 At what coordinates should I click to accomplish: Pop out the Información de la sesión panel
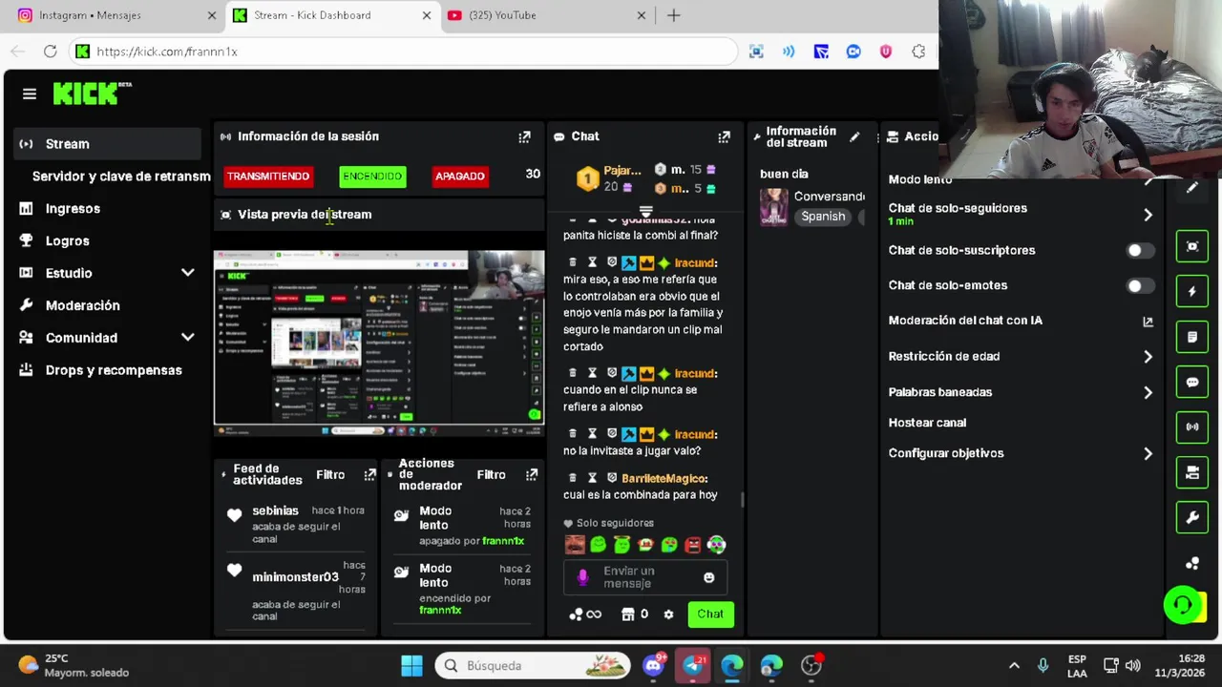(524, 136)
